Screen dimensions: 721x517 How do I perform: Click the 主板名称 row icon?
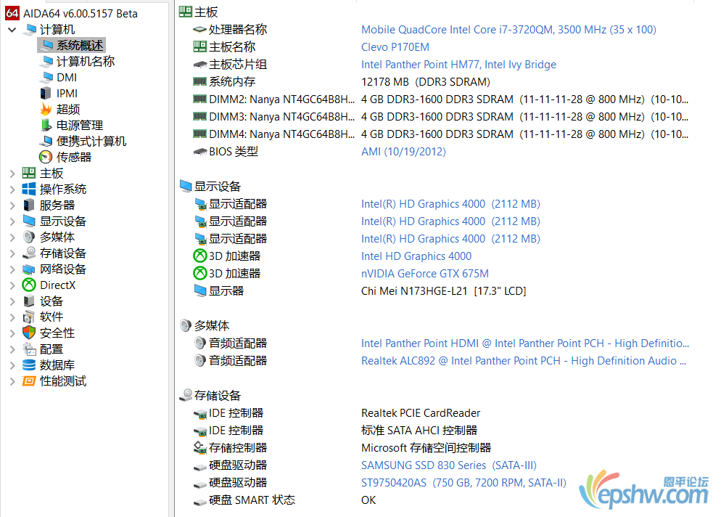point(199,46)
